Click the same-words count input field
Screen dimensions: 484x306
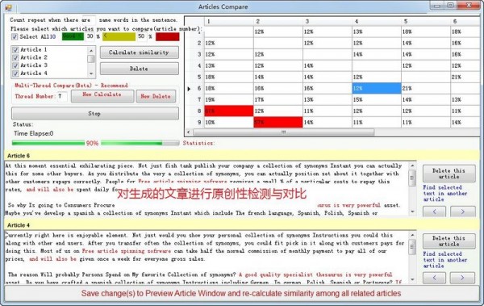[89, 20]
